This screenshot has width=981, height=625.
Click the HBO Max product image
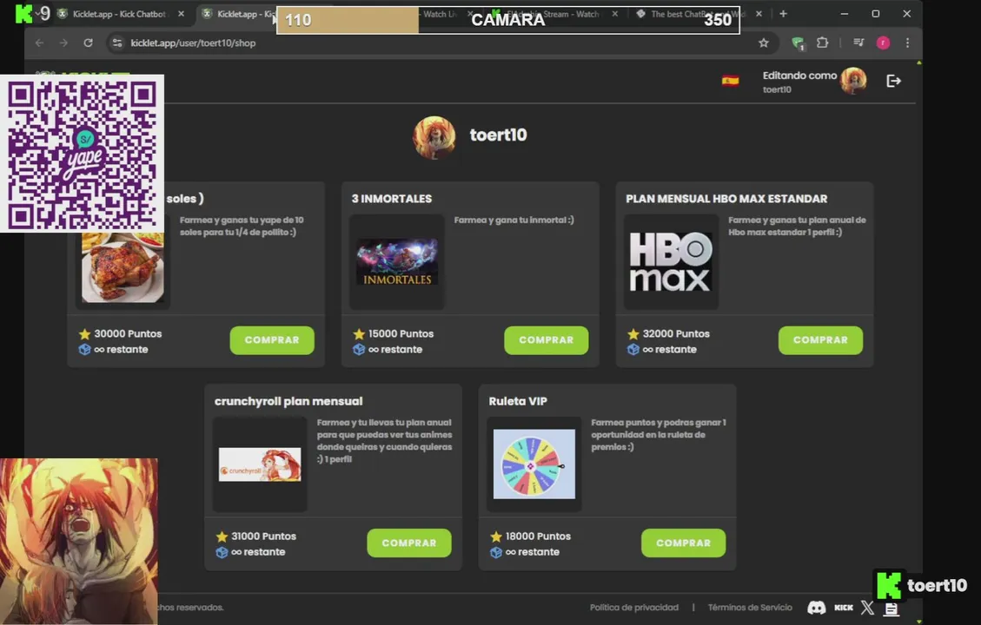pyautogui.click(x=671, y=262)
